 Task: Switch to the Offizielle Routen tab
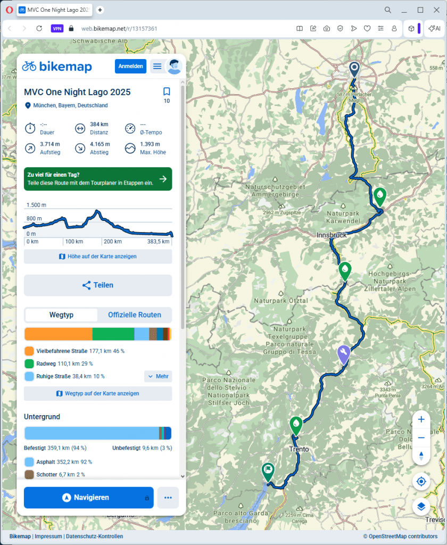tap(135, 315)
